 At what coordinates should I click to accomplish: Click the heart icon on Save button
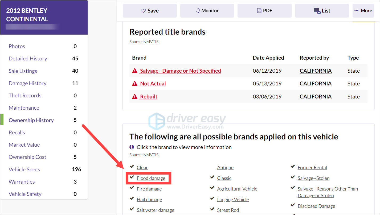tap(143, 11)
